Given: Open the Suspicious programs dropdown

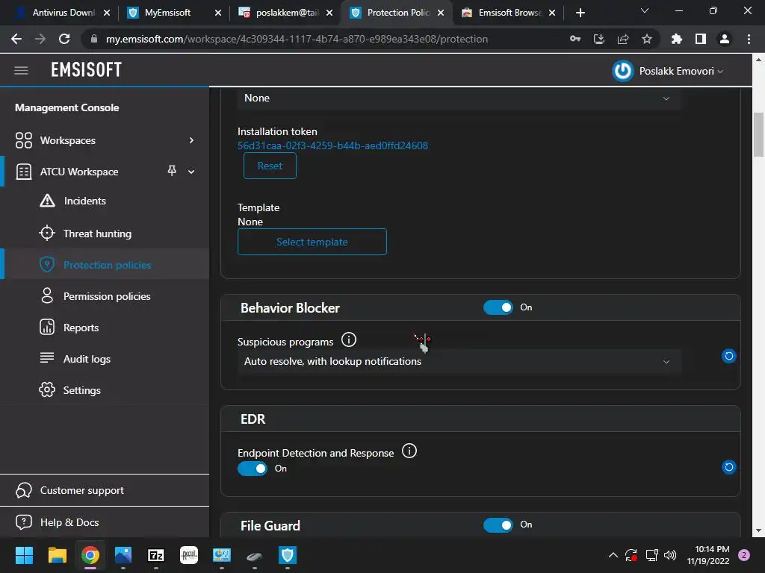Looking at the screenshot, I should pos(459,362).
